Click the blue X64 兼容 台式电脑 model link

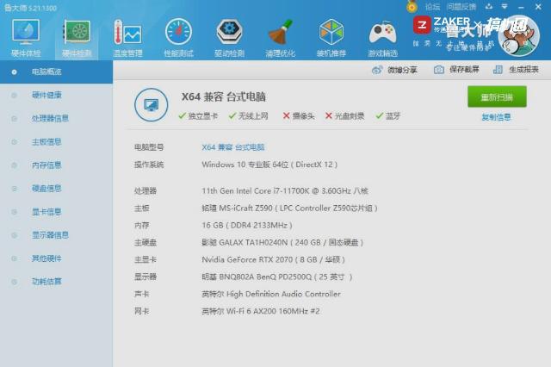(233, 147)
